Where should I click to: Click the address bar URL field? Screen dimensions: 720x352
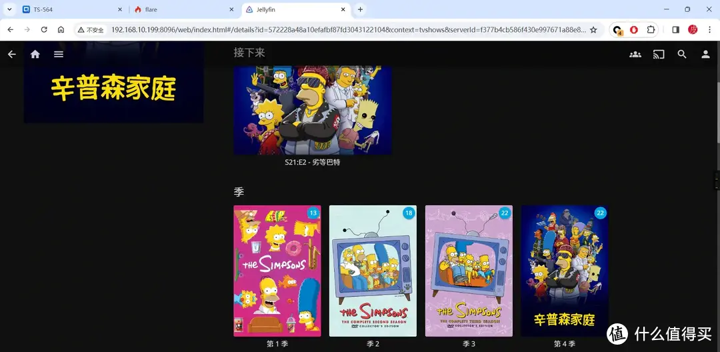(348, 30)
